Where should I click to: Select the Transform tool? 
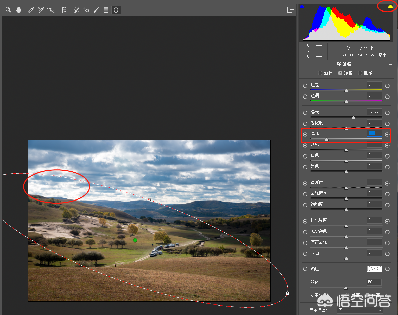coord(64,10)
